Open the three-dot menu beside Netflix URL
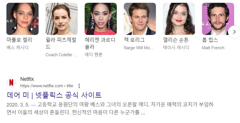Screen dimensions: 240x123 79,86
